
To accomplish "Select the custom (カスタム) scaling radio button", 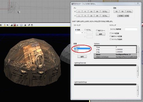I will click(85, 30).
